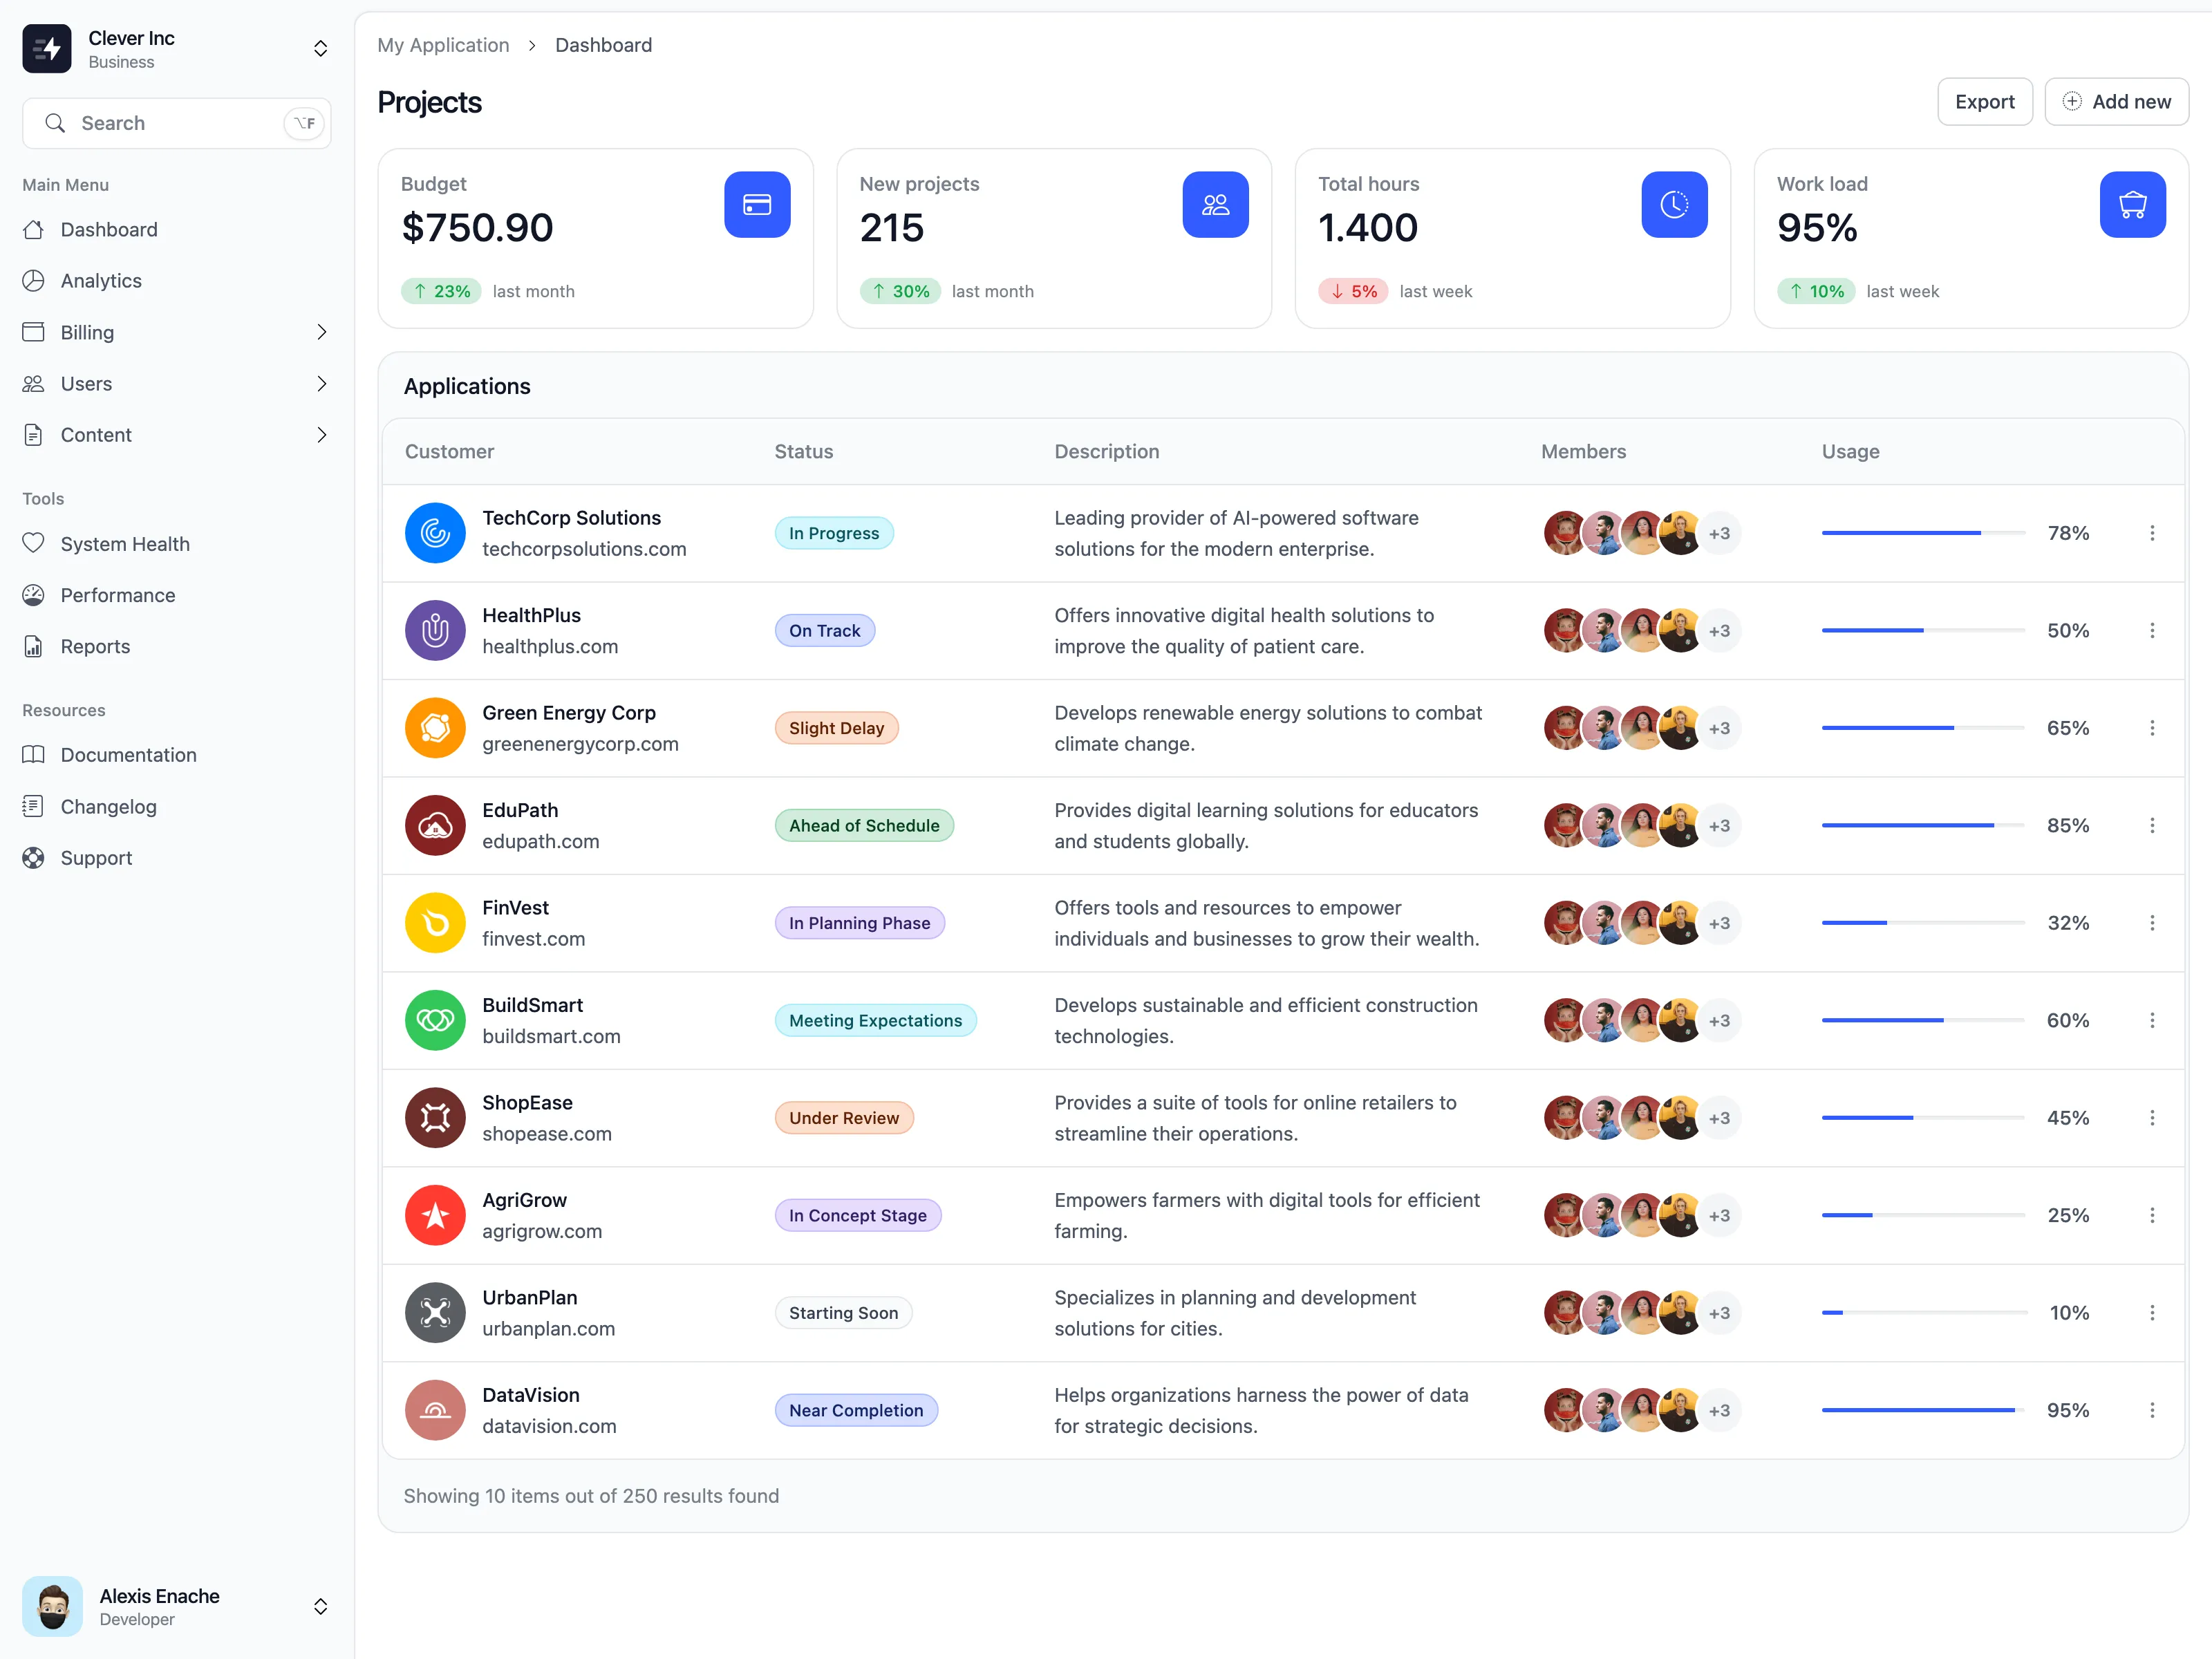This screenshot has width=2212, height=1659.
Task: Click the Work load cart icon
Action: (x=2132, y=205)
